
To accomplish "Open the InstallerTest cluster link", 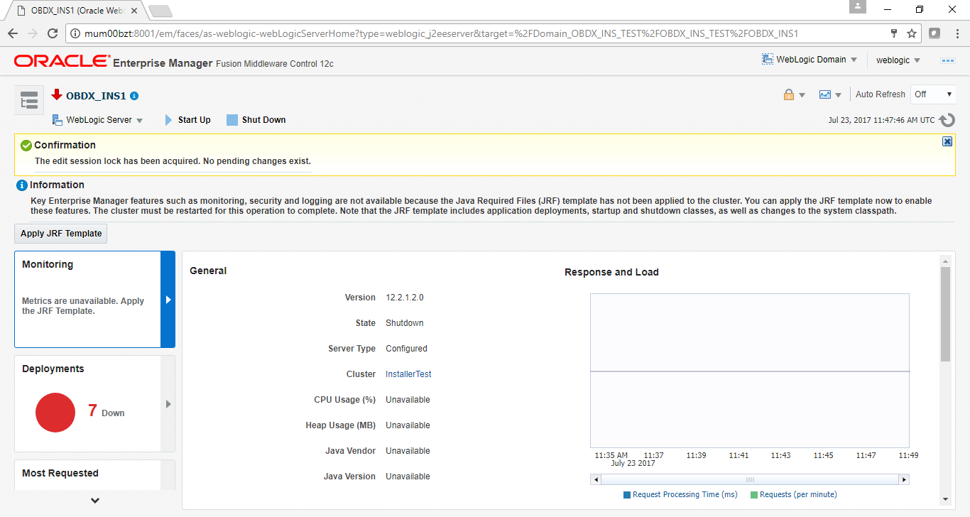I will 408,374.
